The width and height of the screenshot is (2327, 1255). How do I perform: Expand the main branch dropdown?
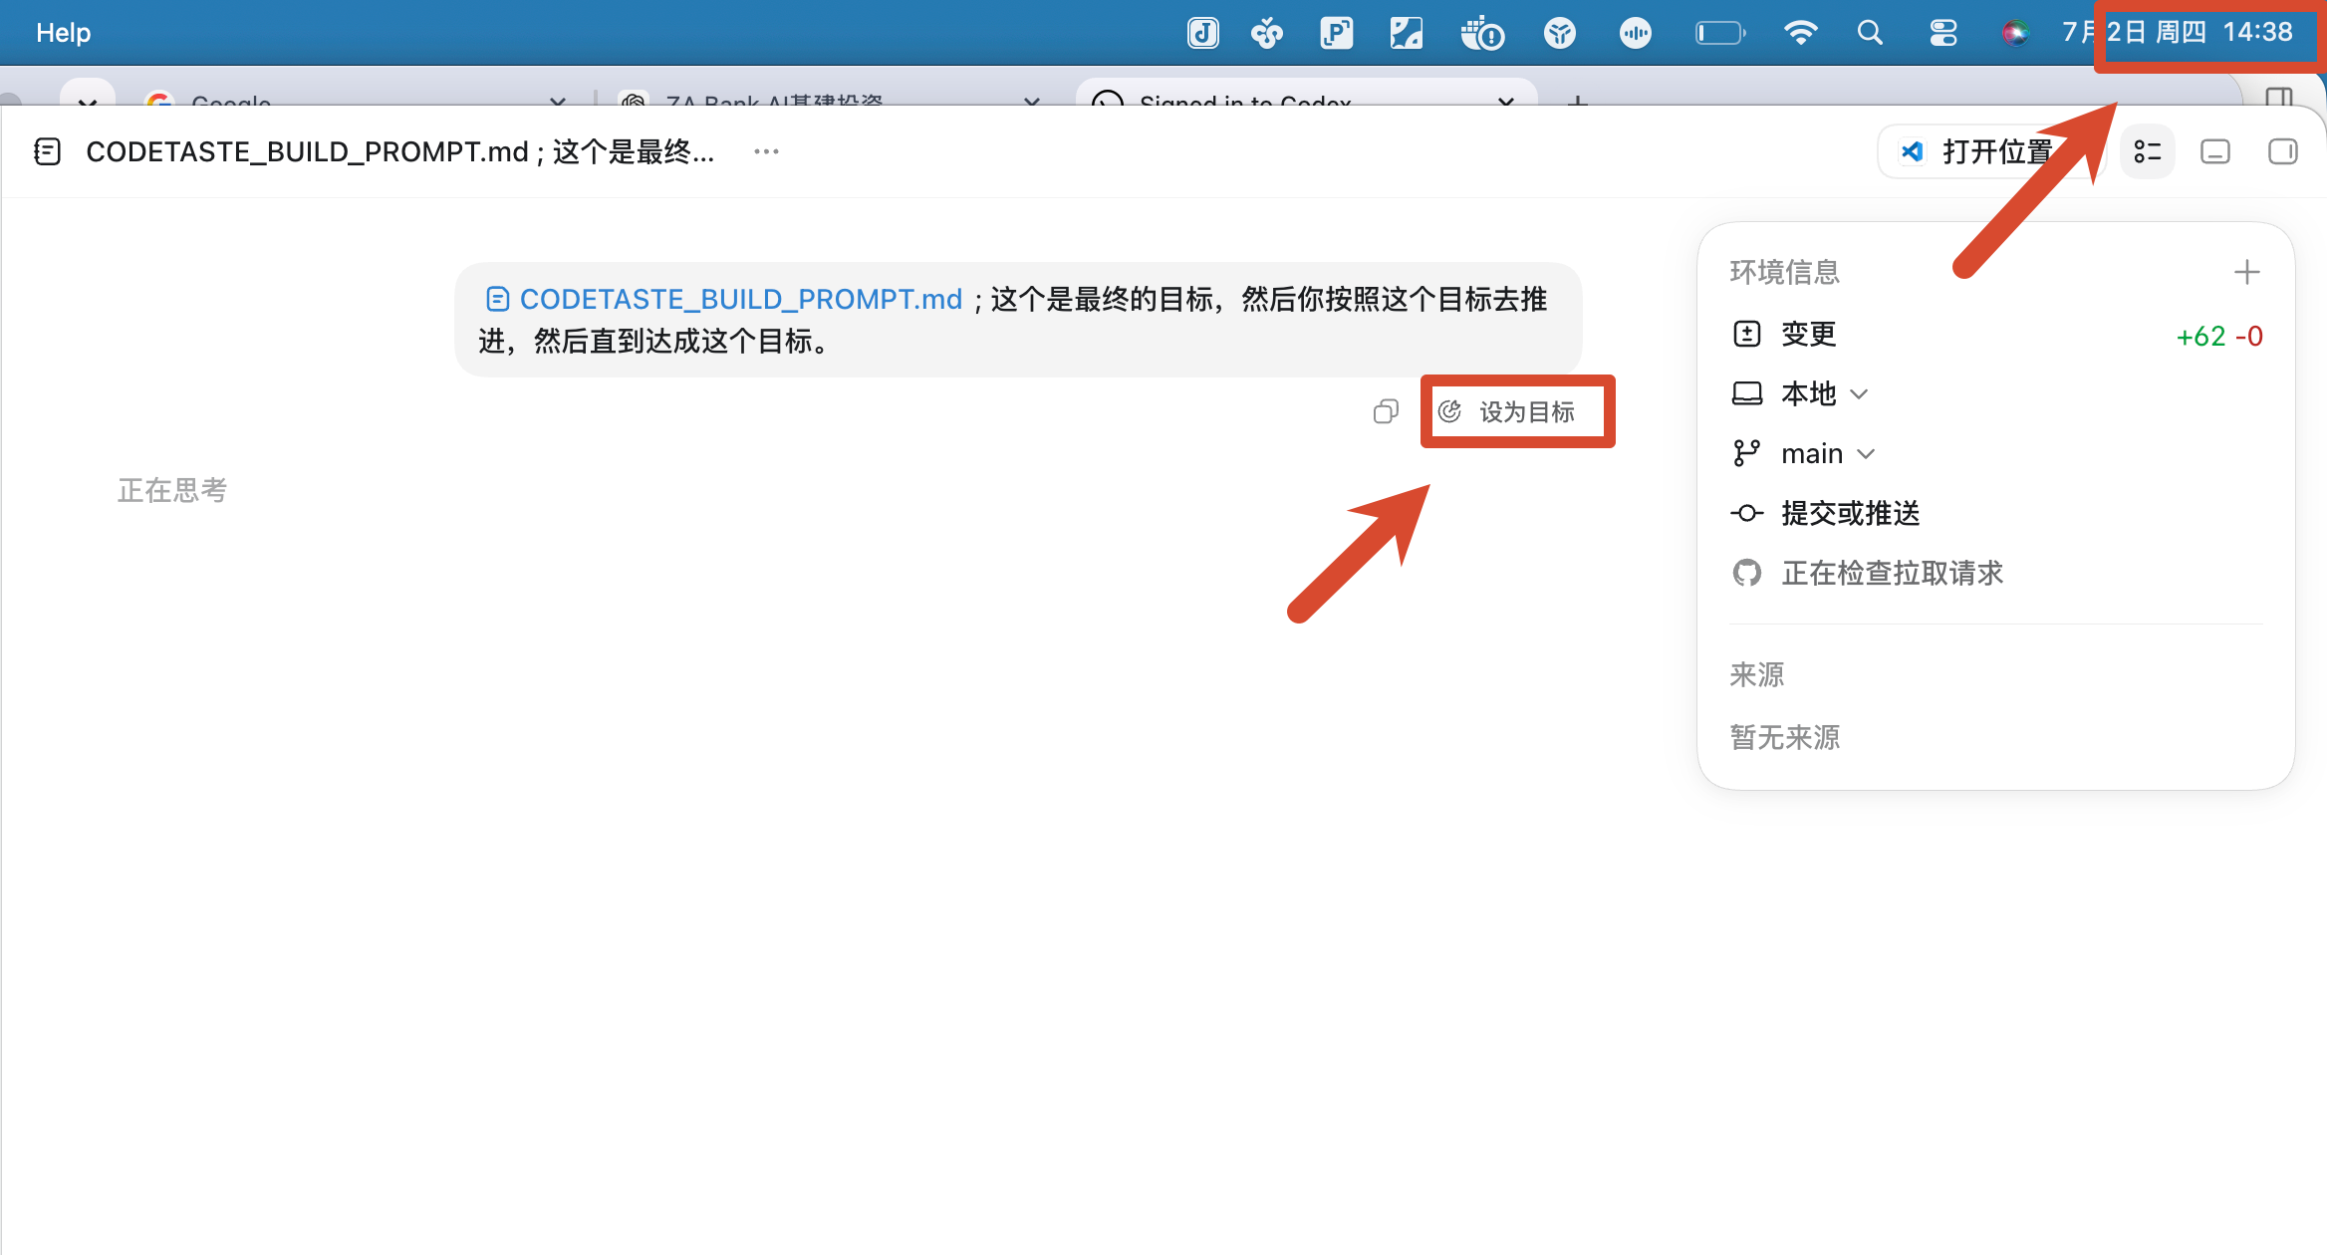(1805, 453)
